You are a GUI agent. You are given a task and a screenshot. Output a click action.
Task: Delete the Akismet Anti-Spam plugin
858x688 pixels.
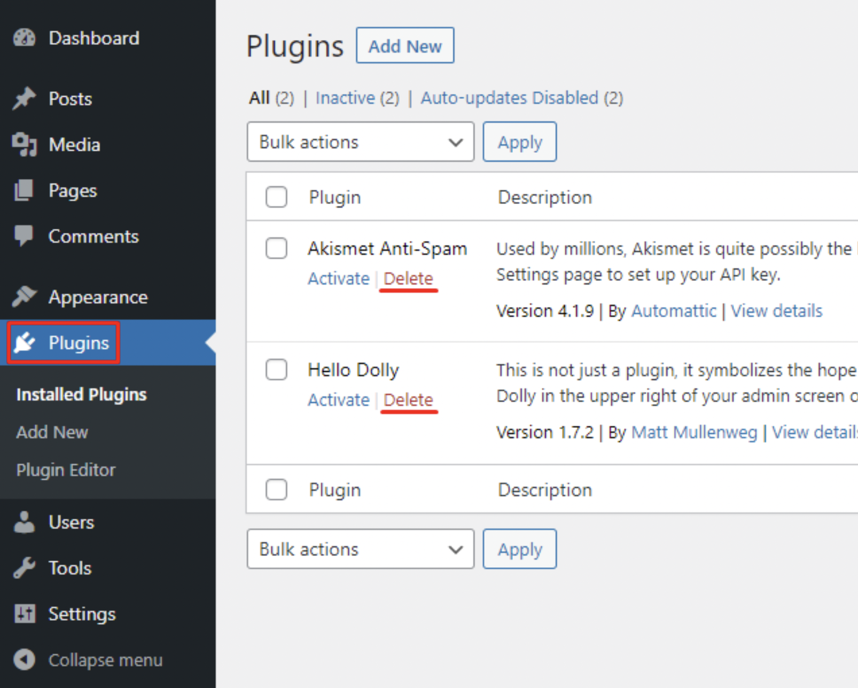408,278
